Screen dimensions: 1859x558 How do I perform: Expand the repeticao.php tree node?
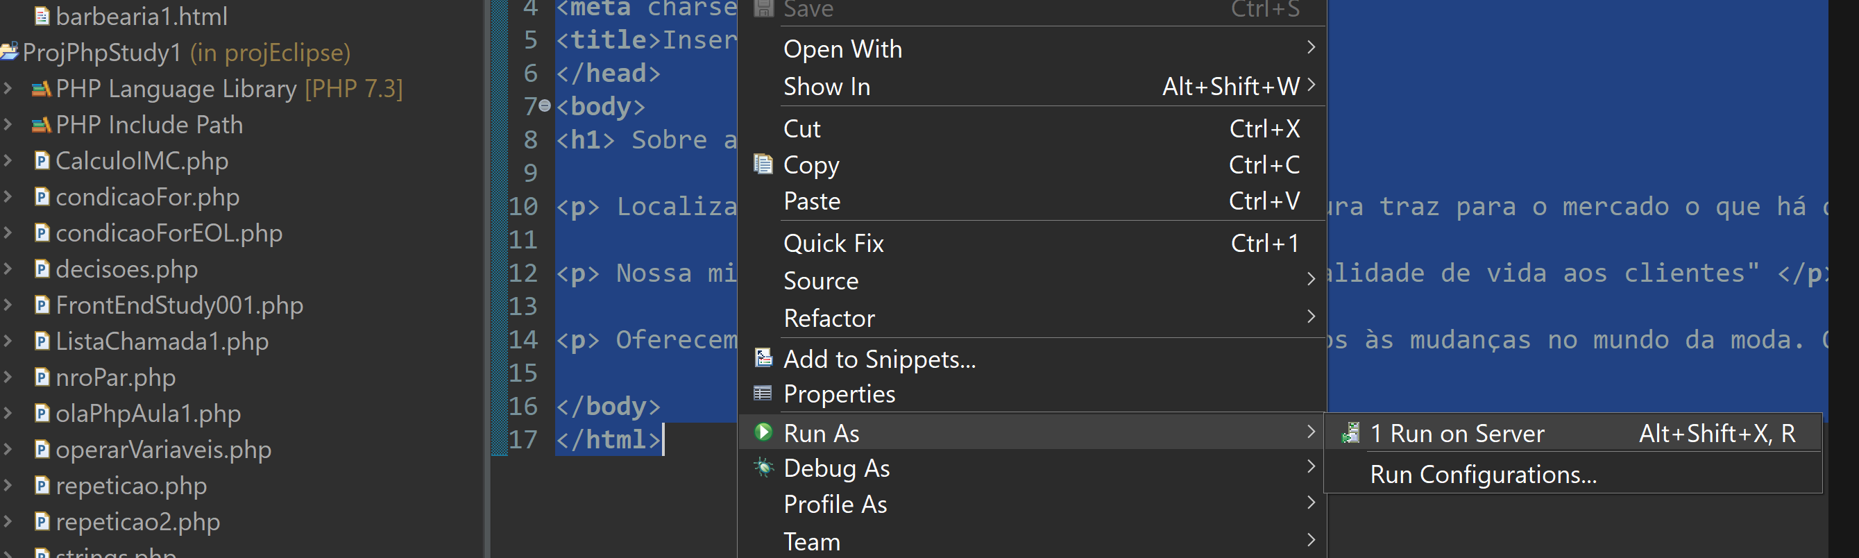point(8,485)
